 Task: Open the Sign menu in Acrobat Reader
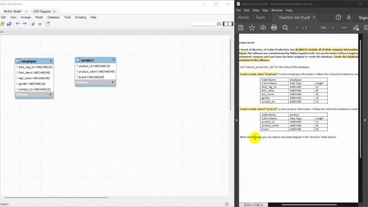coord(265,10)
